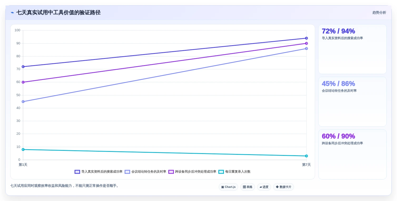Select the Chart.js tag chip
The image size is (397, 201).
click(x=228, y=187)
